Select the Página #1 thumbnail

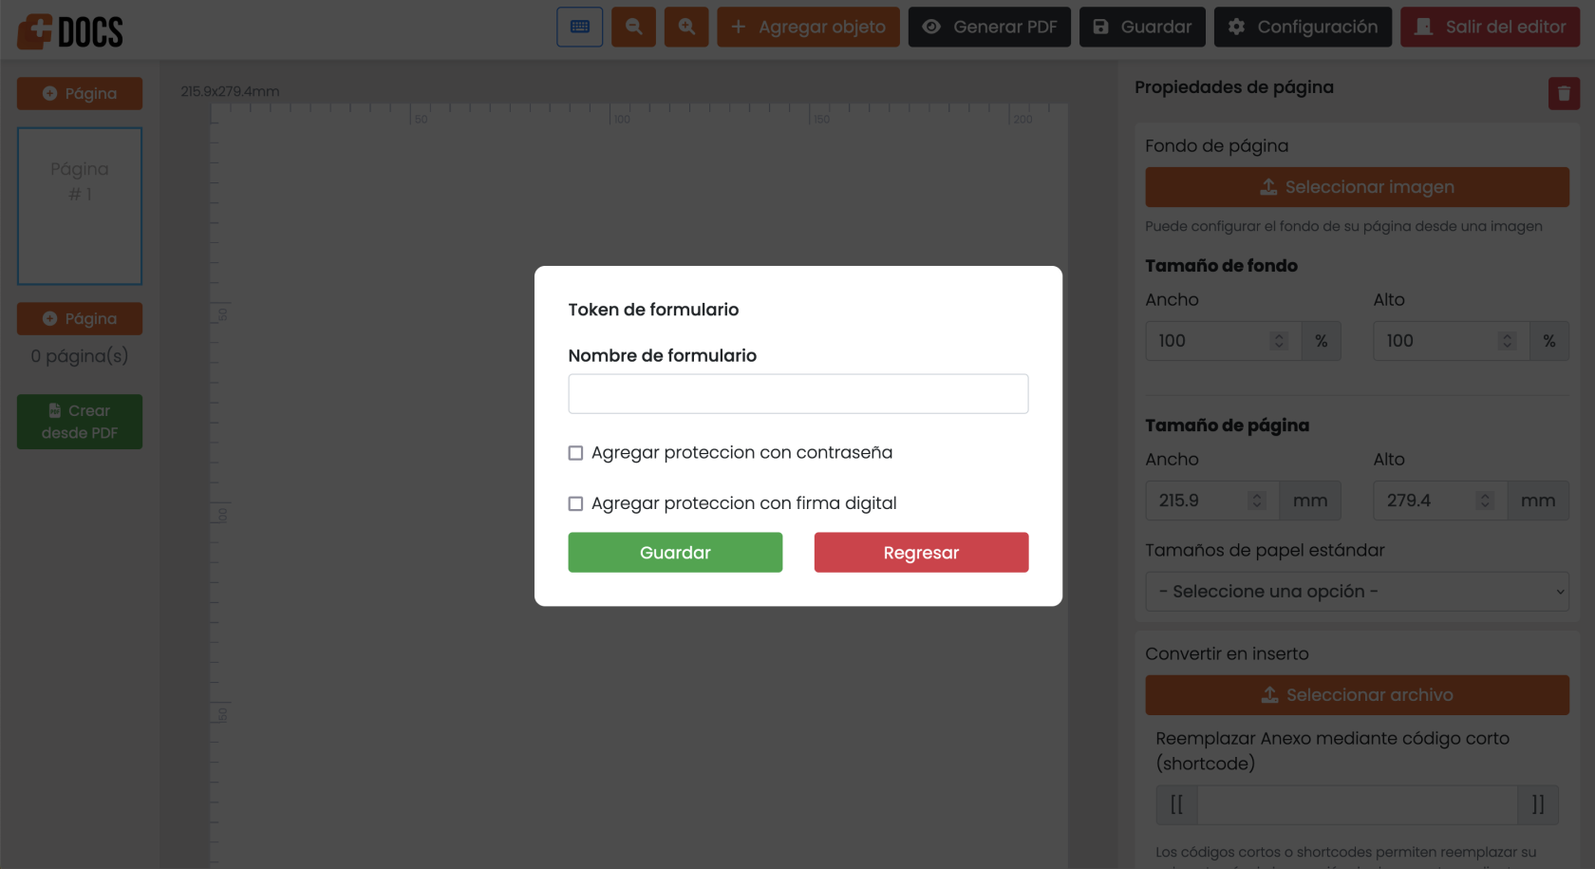pos(80,206)
